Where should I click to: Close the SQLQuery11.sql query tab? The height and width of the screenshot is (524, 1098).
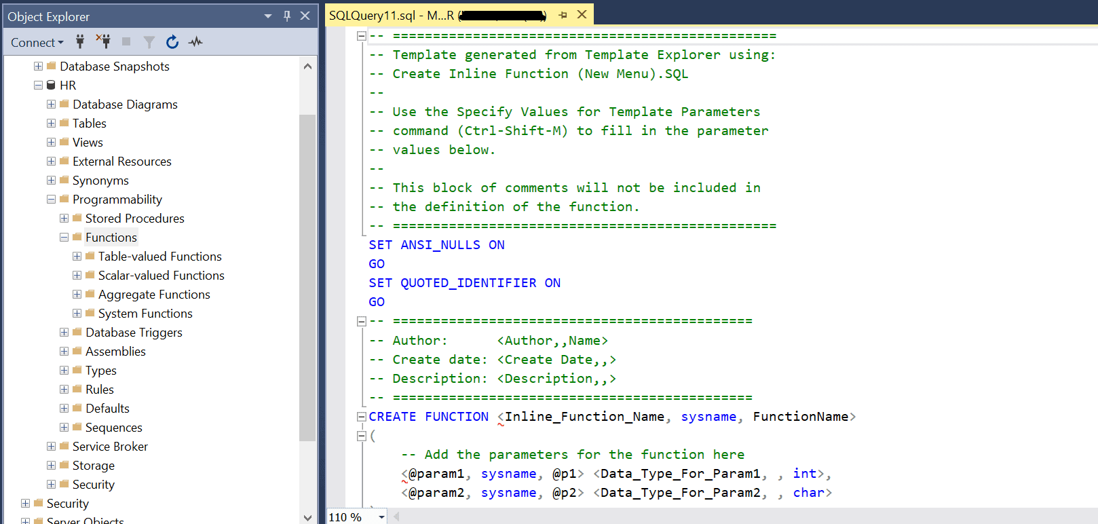point(582,15)
